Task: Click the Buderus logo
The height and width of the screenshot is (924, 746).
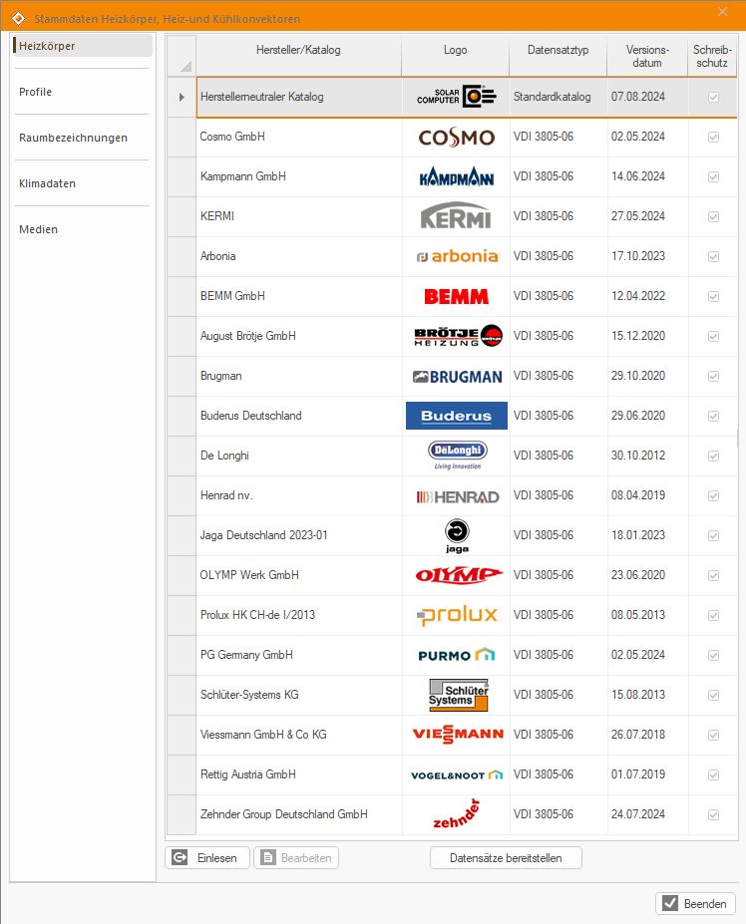Action: [x=456, y=416]
